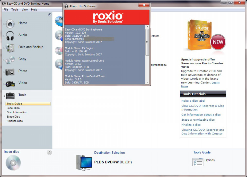
Task: Expand the Video category arrow
Action: (4, 84)
